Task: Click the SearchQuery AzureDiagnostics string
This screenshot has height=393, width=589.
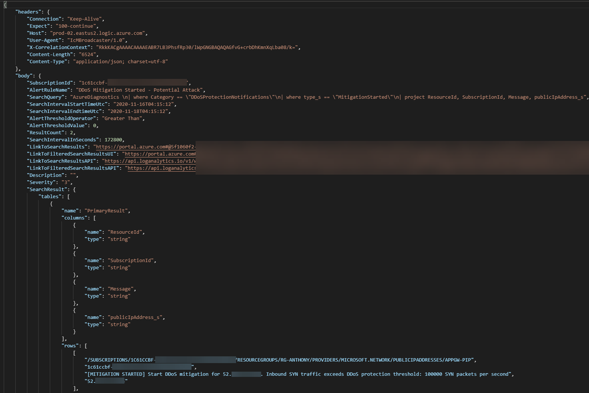Action: [328, 97]
